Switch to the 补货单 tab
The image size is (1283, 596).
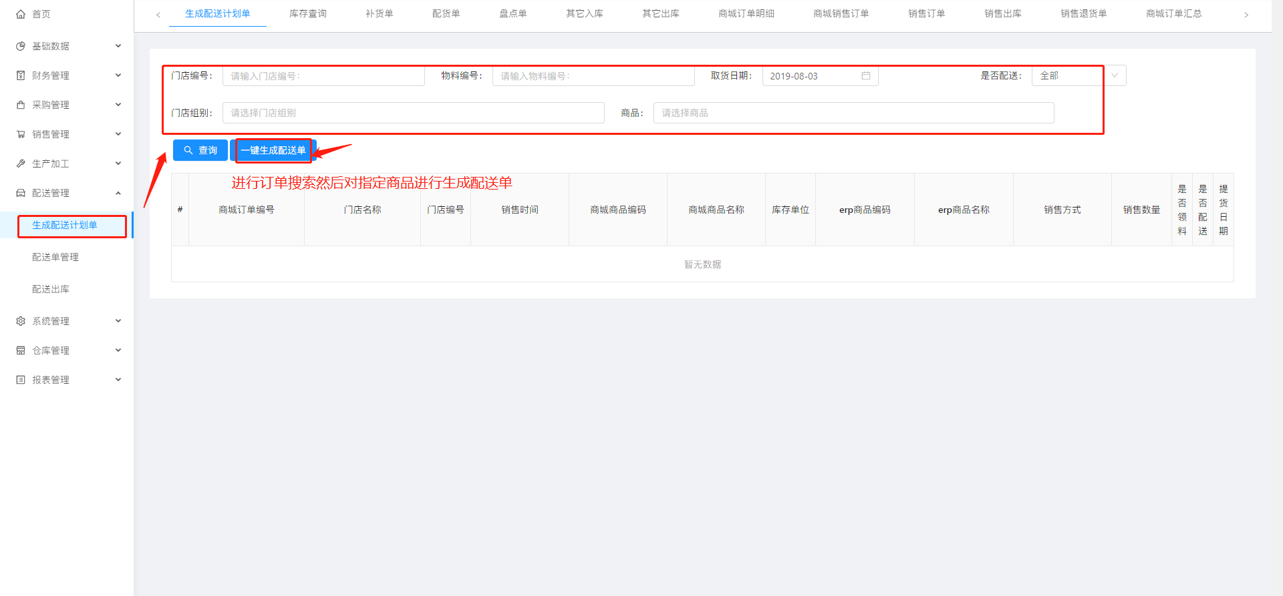(x=380, y=13)
